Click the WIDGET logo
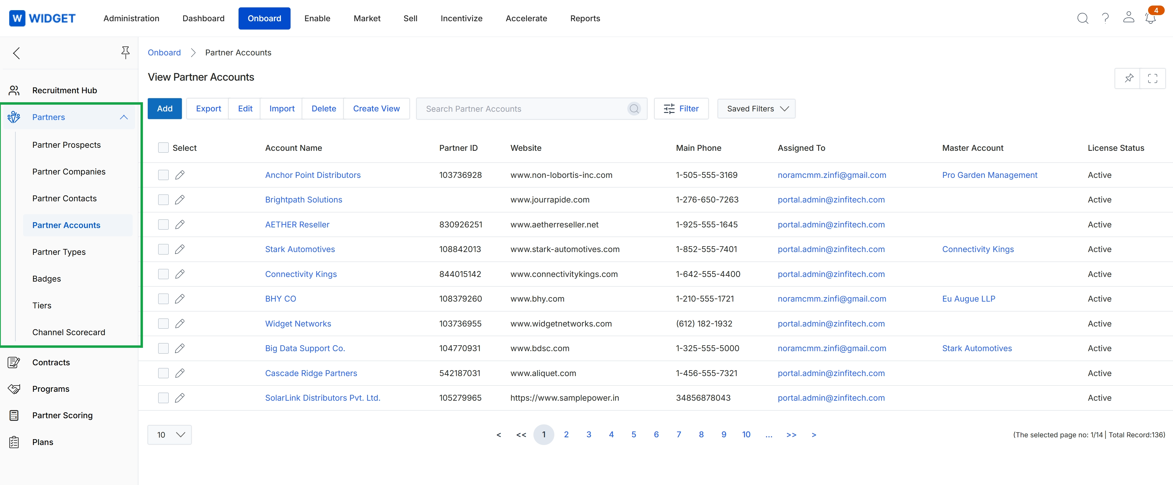The height and width of the screenshot is (485, 1173). point(42,18)
